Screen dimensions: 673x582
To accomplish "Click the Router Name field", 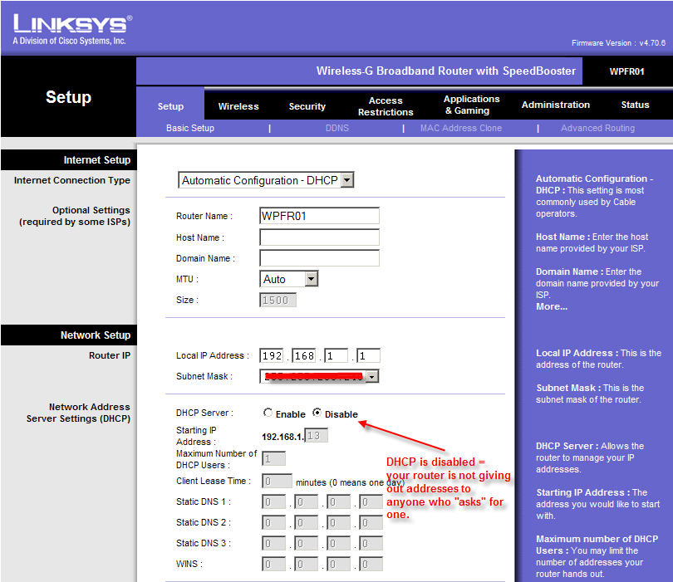I will (x=319, y=216).
